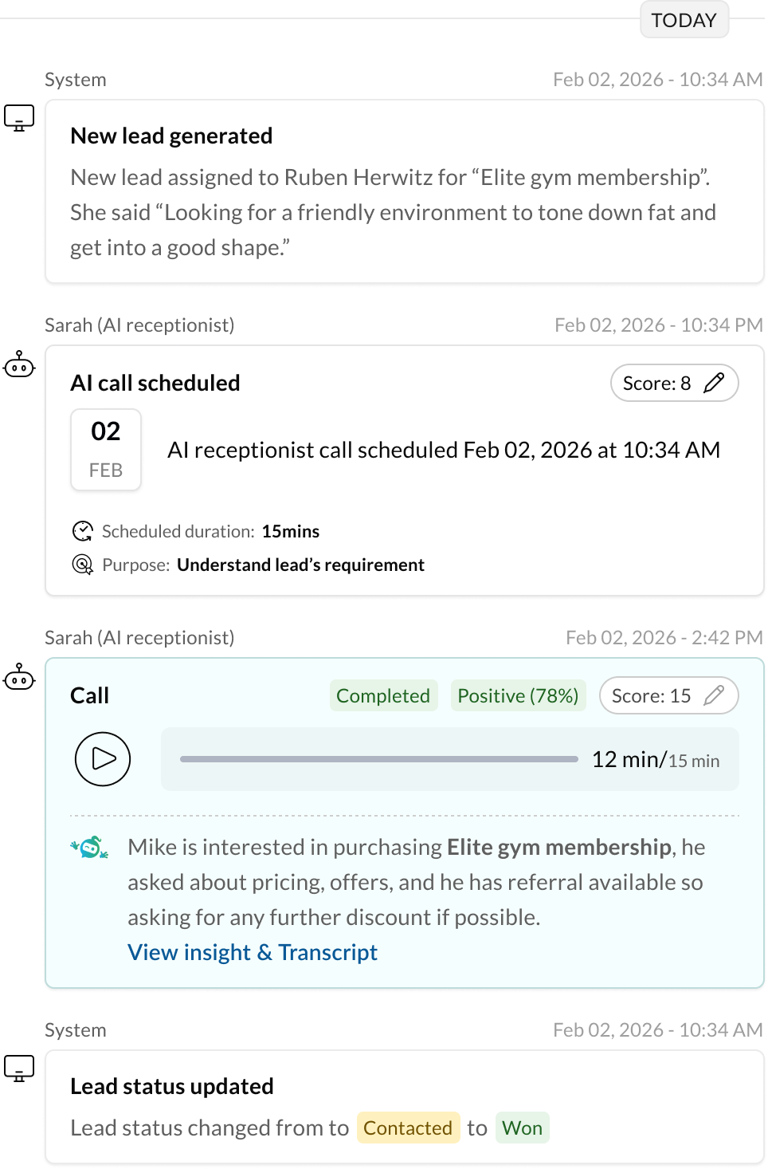The image size is (768, 1169).
Task: Open View insight & Transcript link
Action: 253,952
